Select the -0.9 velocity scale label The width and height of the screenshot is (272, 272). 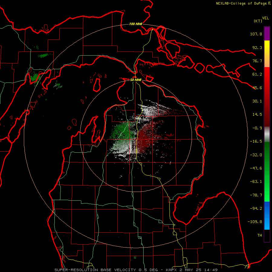click(257, 128)
